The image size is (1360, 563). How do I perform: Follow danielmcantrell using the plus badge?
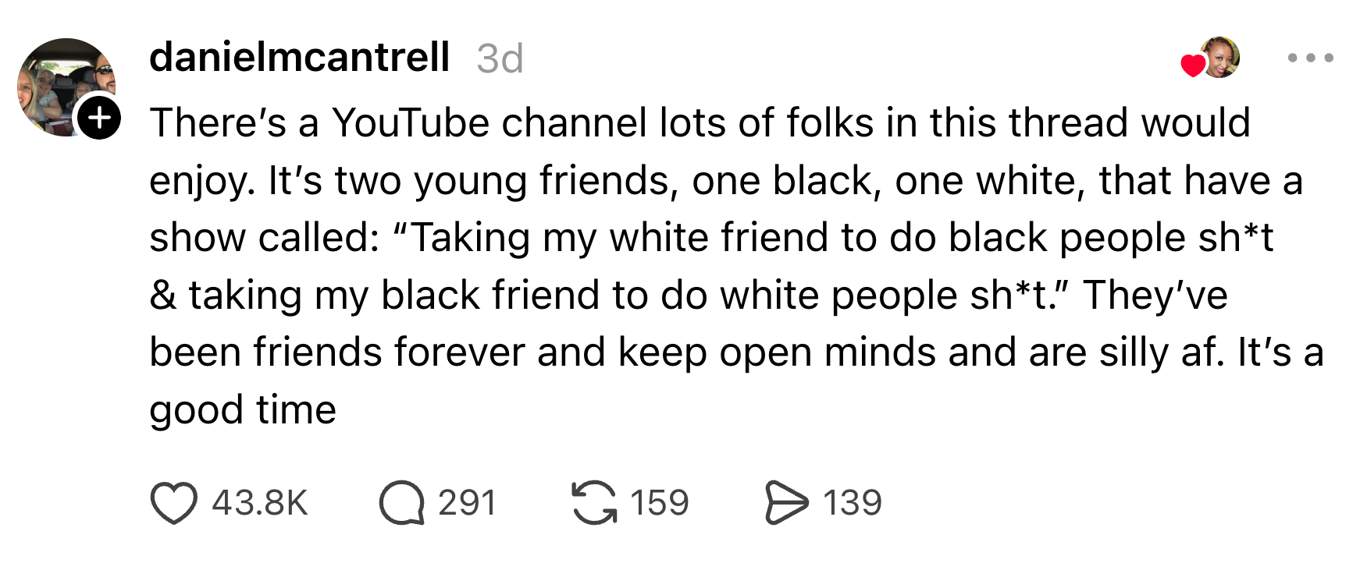(x=98, y=118)
